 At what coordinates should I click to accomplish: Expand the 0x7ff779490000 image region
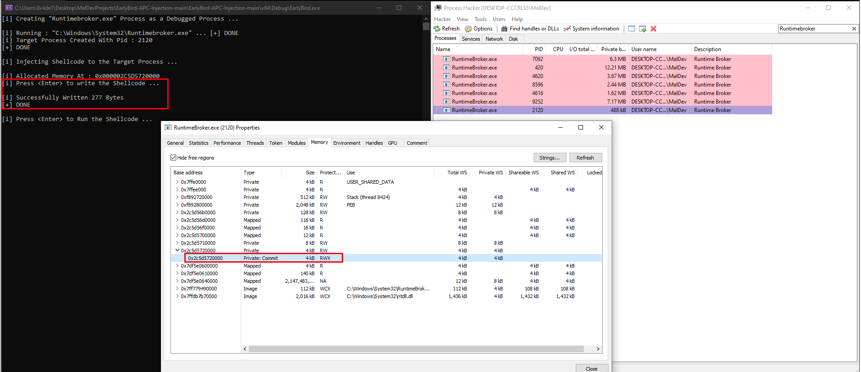coord(177,289)
